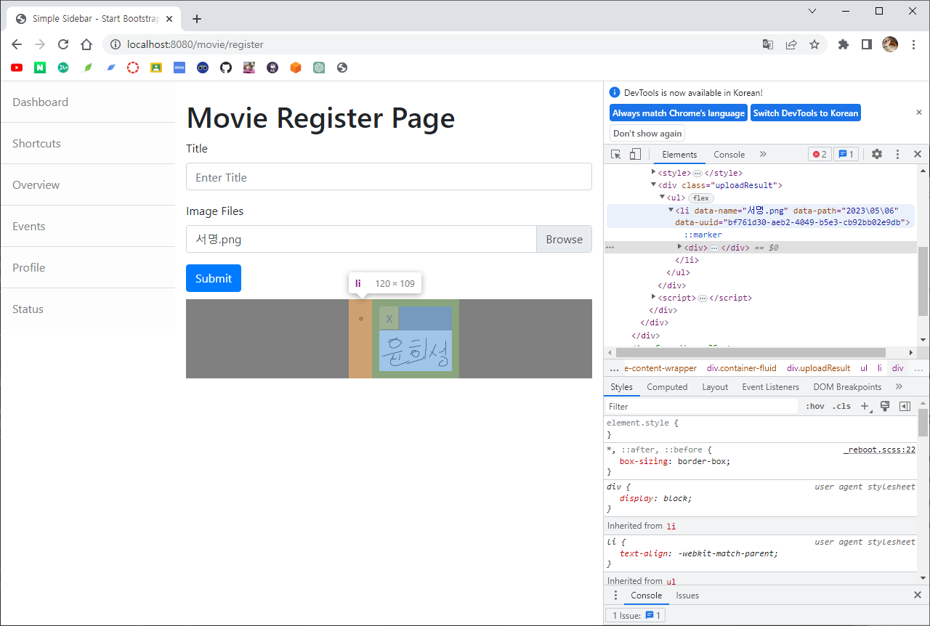Open a new browser tab
The image size is (930, 626).
196,19
